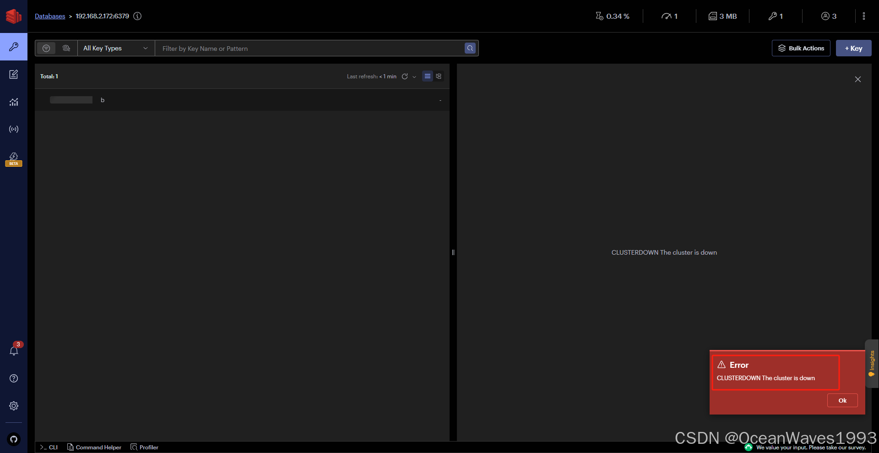
Task: Open the CLI panel tab
Action: 49,447
